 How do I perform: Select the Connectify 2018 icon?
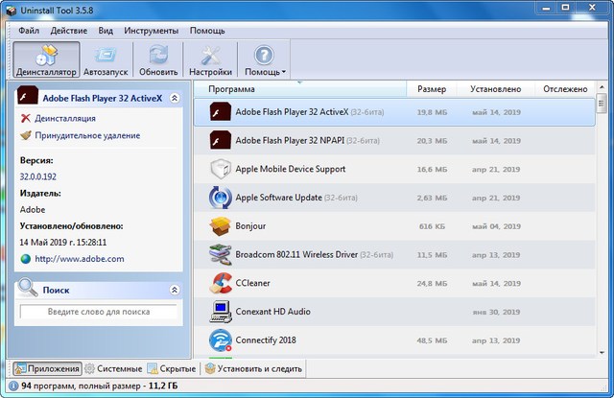pos(221,340)
